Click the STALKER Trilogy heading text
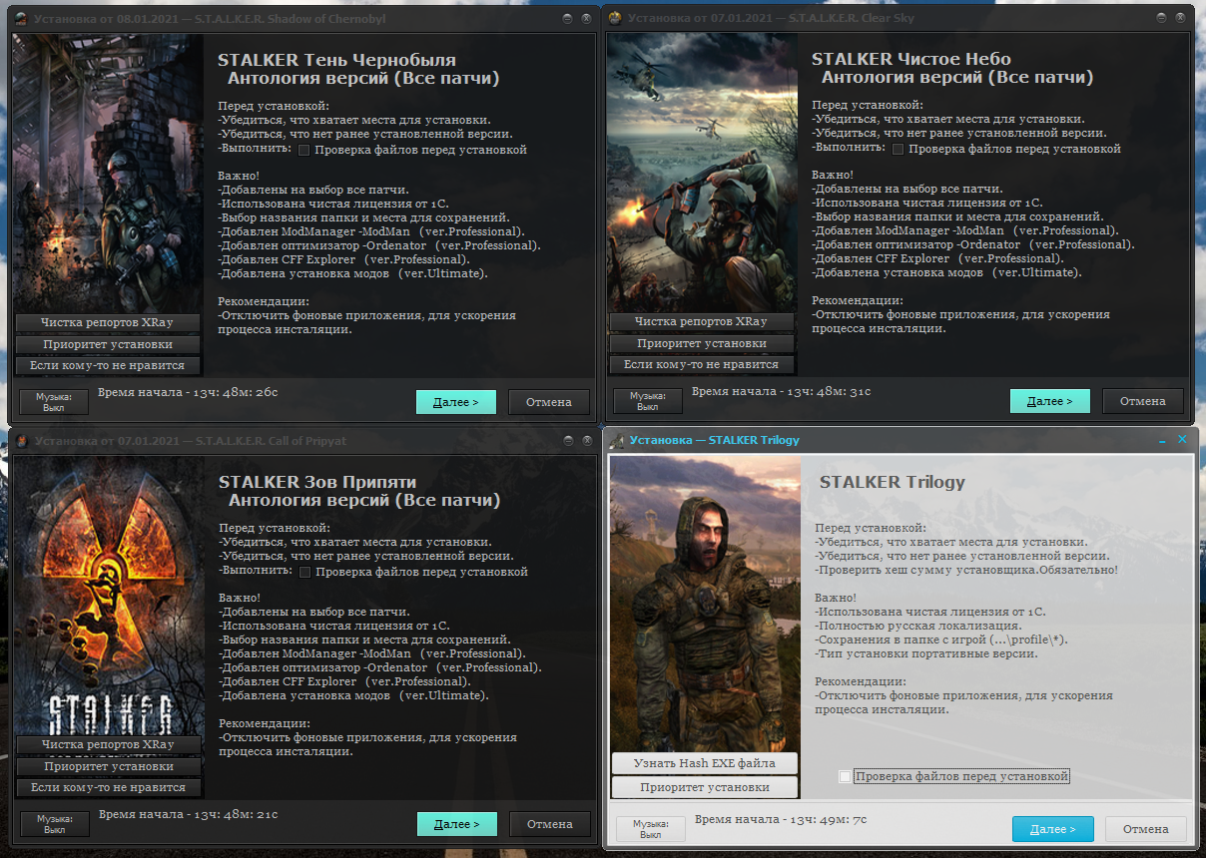Image resolution: width=1206 pixels, height=858 pixels. 893,482
